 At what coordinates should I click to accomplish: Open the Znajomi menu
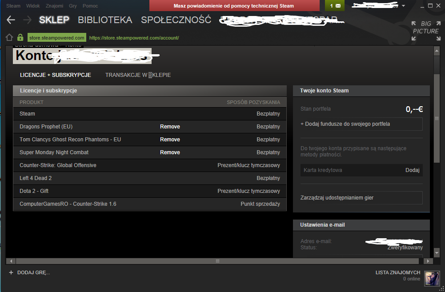[x=55, y=6]
